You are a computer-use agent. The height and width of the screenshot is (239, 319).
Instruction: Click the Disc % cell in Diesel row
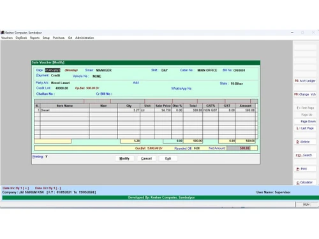coord(177,110)
